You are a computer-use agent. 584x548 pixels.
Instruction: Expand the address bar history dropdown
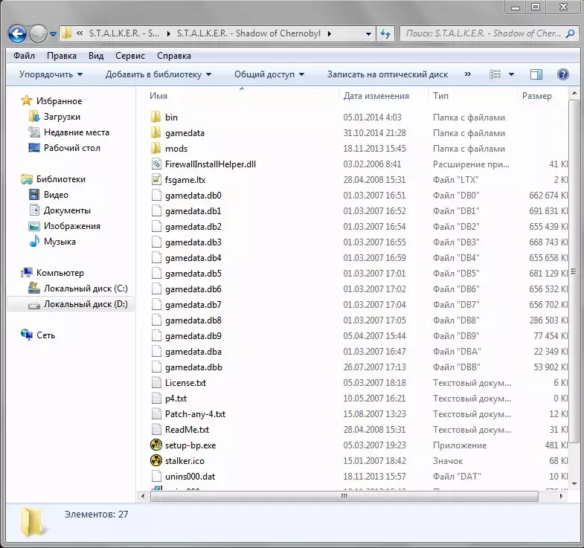tap(368, 34)
